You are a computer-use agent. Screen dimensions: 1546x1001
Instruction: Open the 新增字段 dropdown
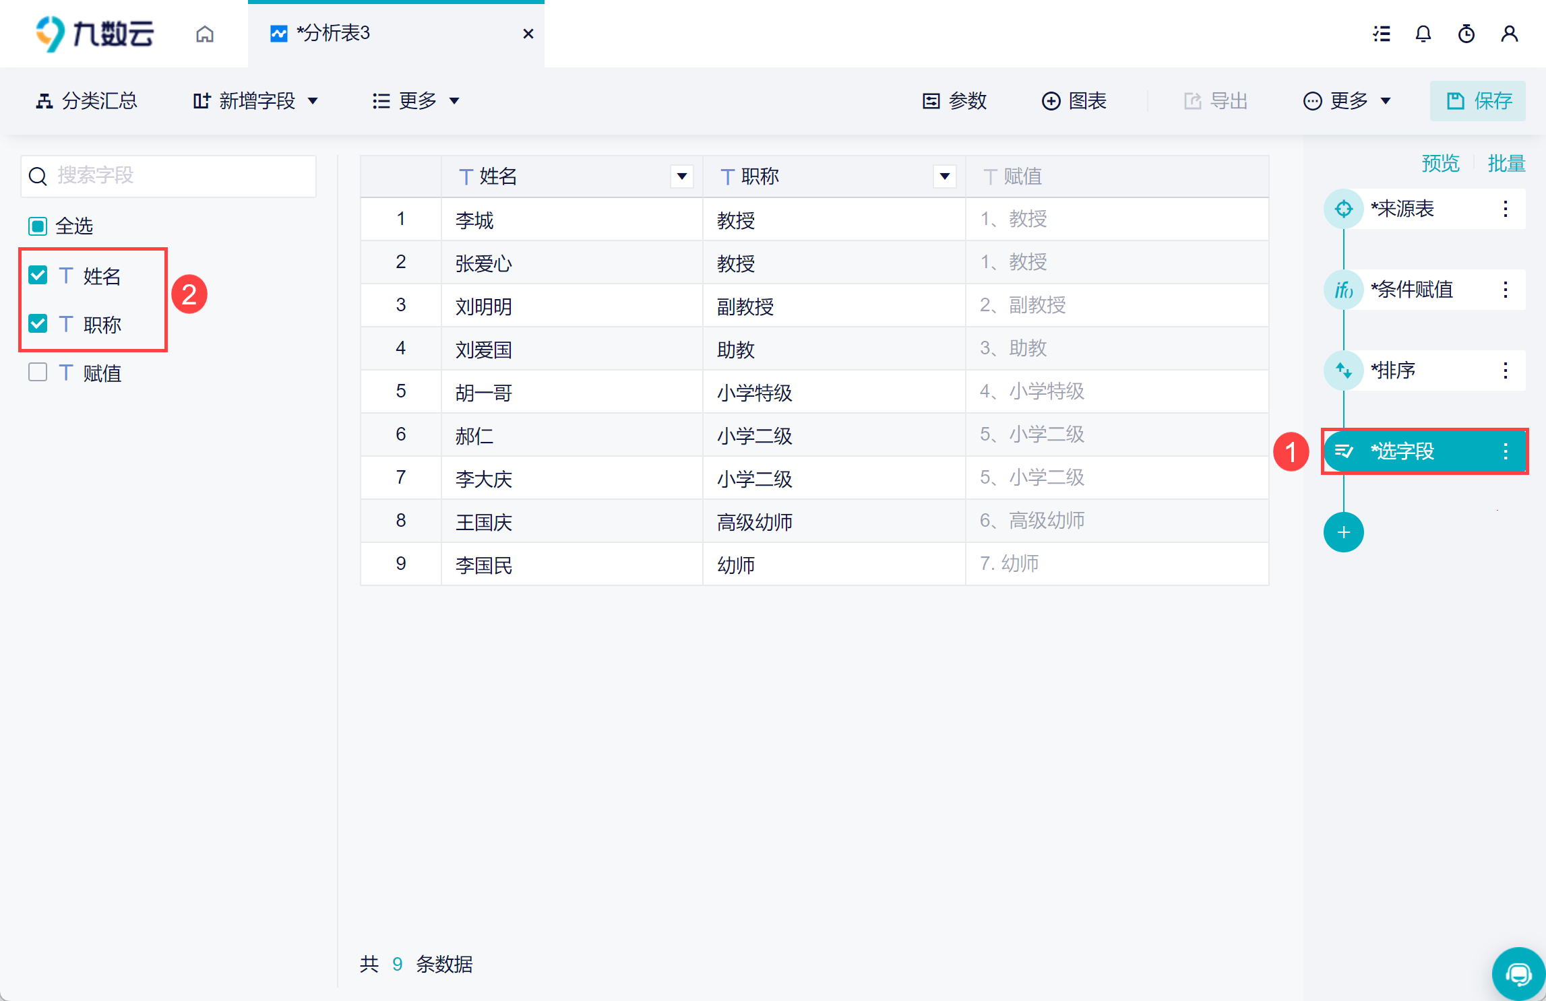coord(255,101)
